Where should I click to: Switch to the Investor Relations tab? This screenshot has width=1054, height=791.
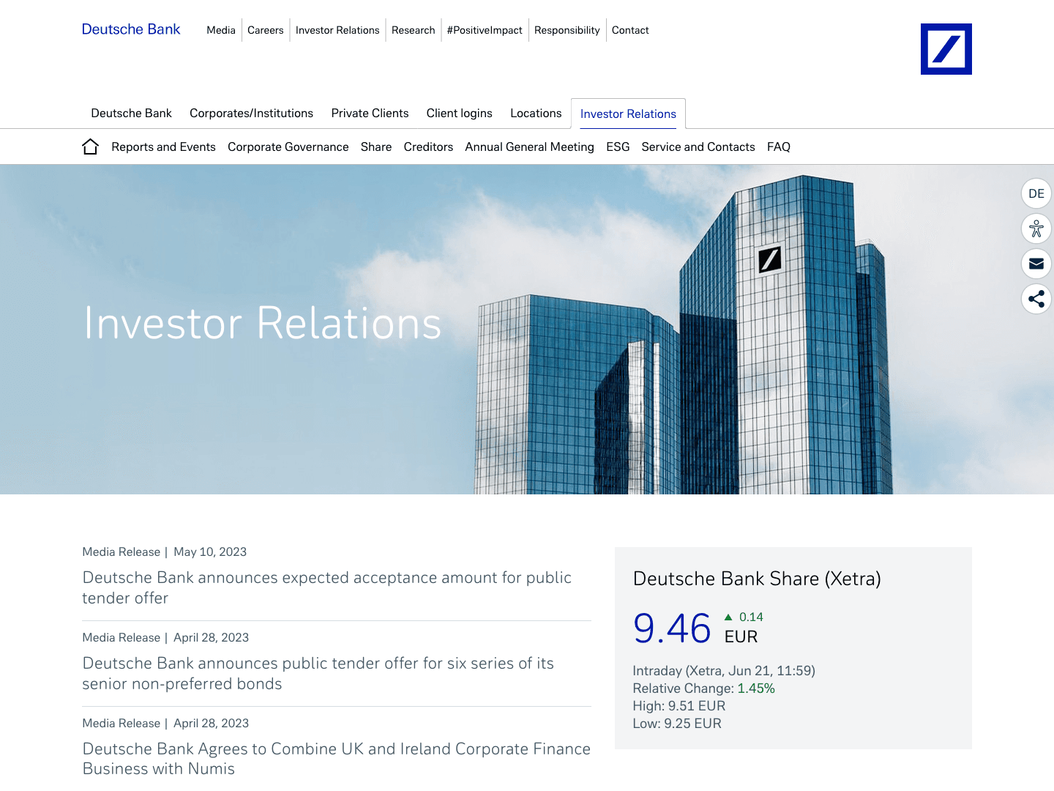tap(627, 114)
